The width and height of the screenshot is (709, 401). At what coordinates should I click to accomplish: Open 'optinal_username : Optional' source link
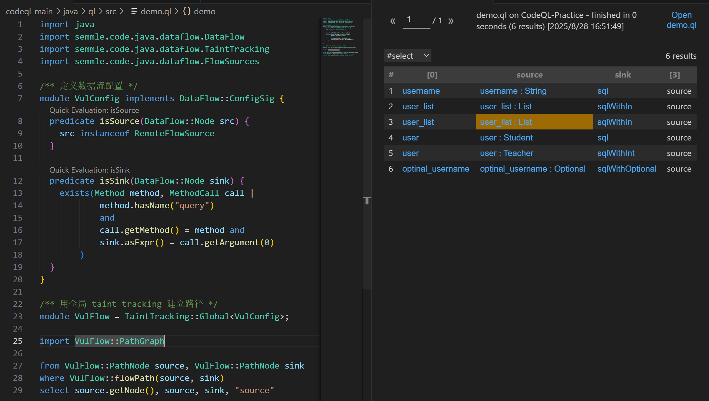pyautogui.click(x=533, y=169)
